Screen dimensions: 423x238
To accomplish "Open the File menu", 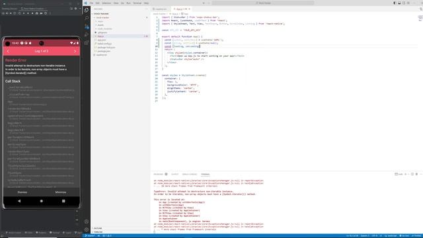I will (91, 3).
